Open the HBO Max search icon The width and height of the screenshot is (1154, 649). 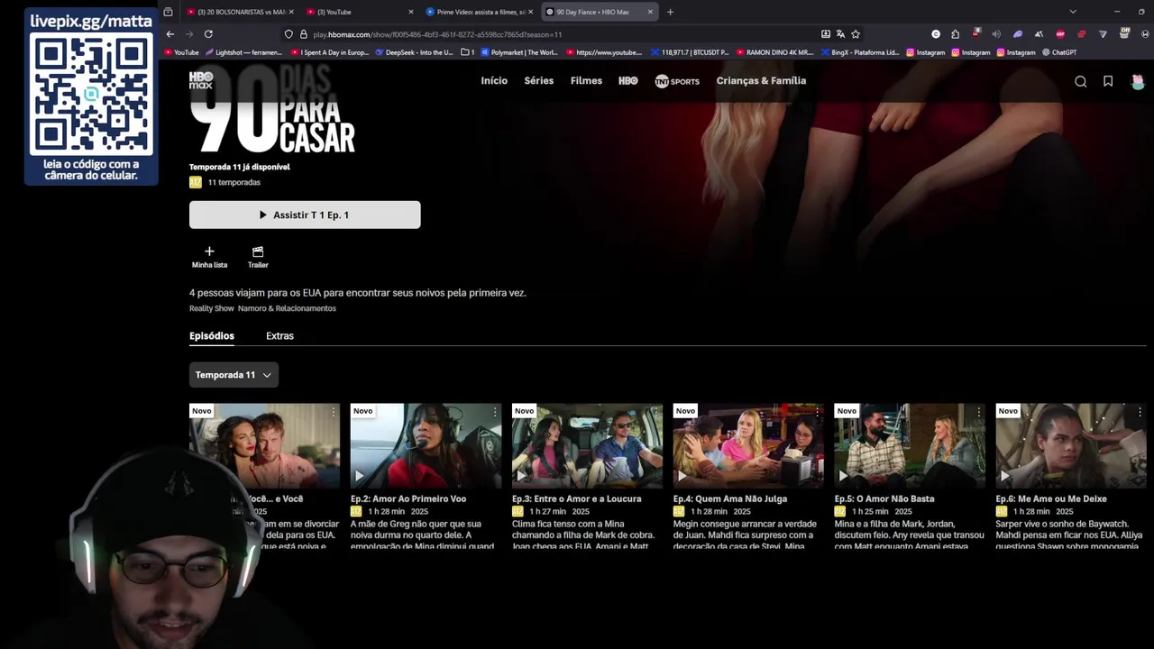pyautogui.click(x=1080, y=81)
